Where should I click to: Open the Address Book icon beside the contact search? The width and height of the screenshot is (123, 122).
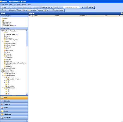pos(62,7)
